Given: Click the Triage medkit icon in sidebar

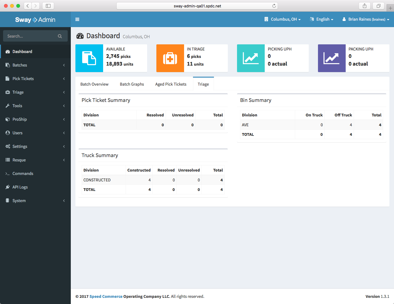Looking at the screenshot, I should tap(8, 92).
